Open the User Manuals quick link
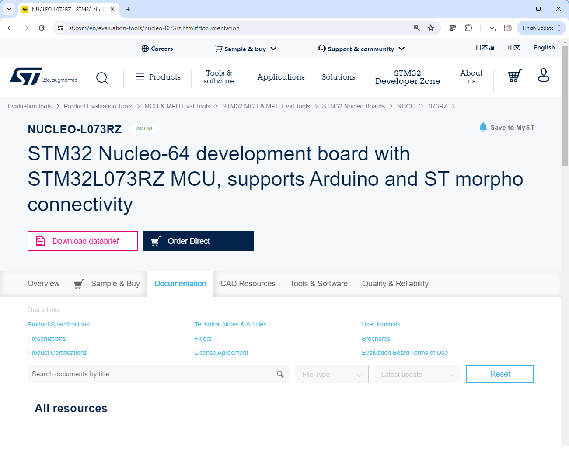This screenshot has height=472, width=569. tap(381, 324)
